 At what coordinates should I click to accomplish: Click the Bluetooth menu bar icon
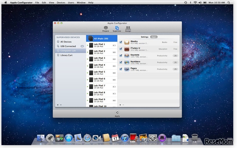pos(190,2)
